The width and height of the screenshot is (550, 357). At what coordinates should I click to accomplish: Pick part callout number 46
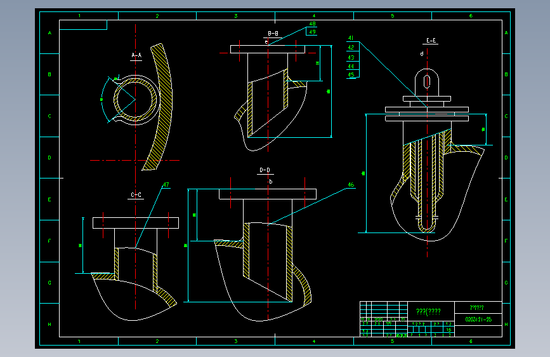[351, 184]
